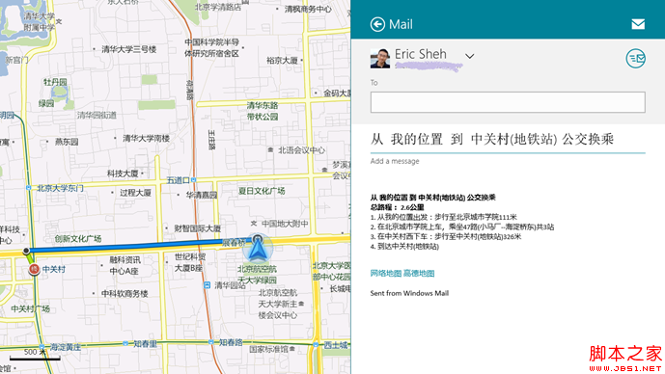Click Eric Sheh's profile photo
The image size is (665, 374).
click(380, 59)
